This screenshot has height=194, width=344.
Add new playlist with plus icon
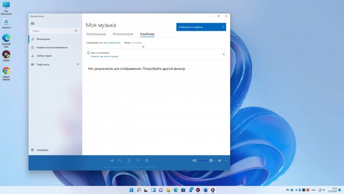(77, 64)
